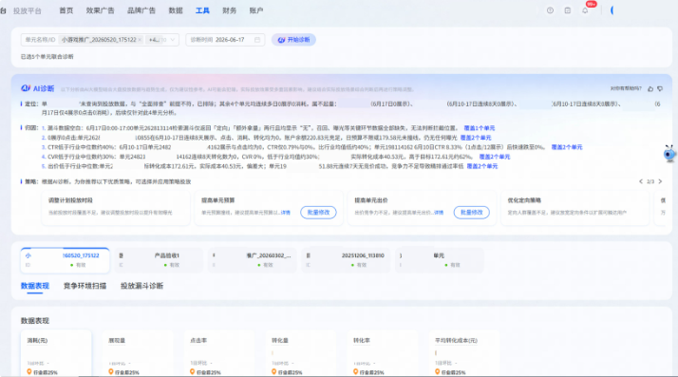
Task: Select the 转化量 metric card
Action: 300,353
